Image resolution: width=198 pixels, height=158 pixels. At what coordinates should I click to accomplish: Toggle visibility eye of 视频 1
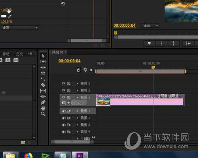pos(64,97)
